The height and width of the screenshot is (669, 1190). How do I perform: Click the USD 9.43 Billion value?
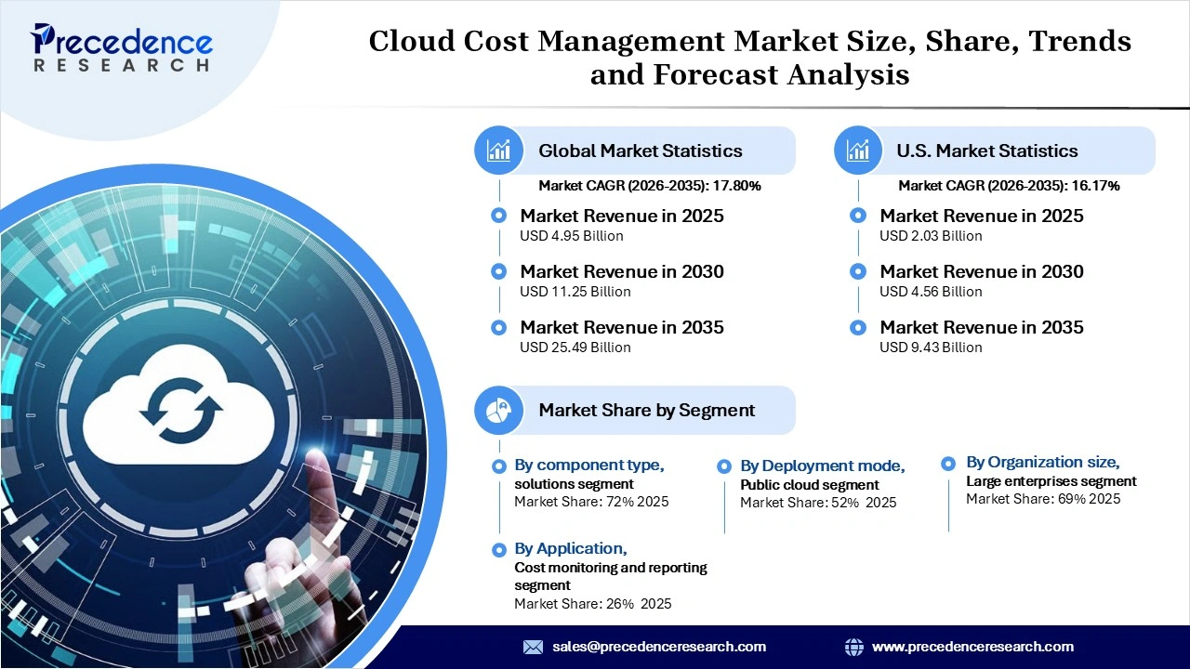pos(931,348)
